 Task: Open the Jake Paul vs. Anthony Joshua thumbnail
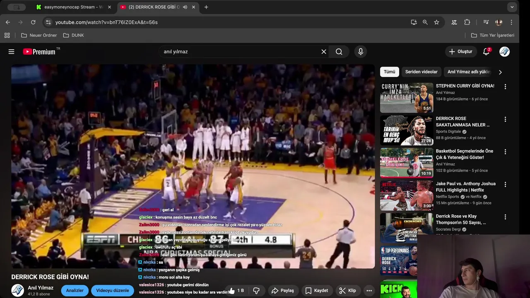coord(407,195)
